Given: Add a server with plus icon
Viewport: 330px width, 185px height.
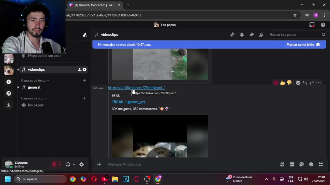Looking at the screenshot, I should 9,82.
